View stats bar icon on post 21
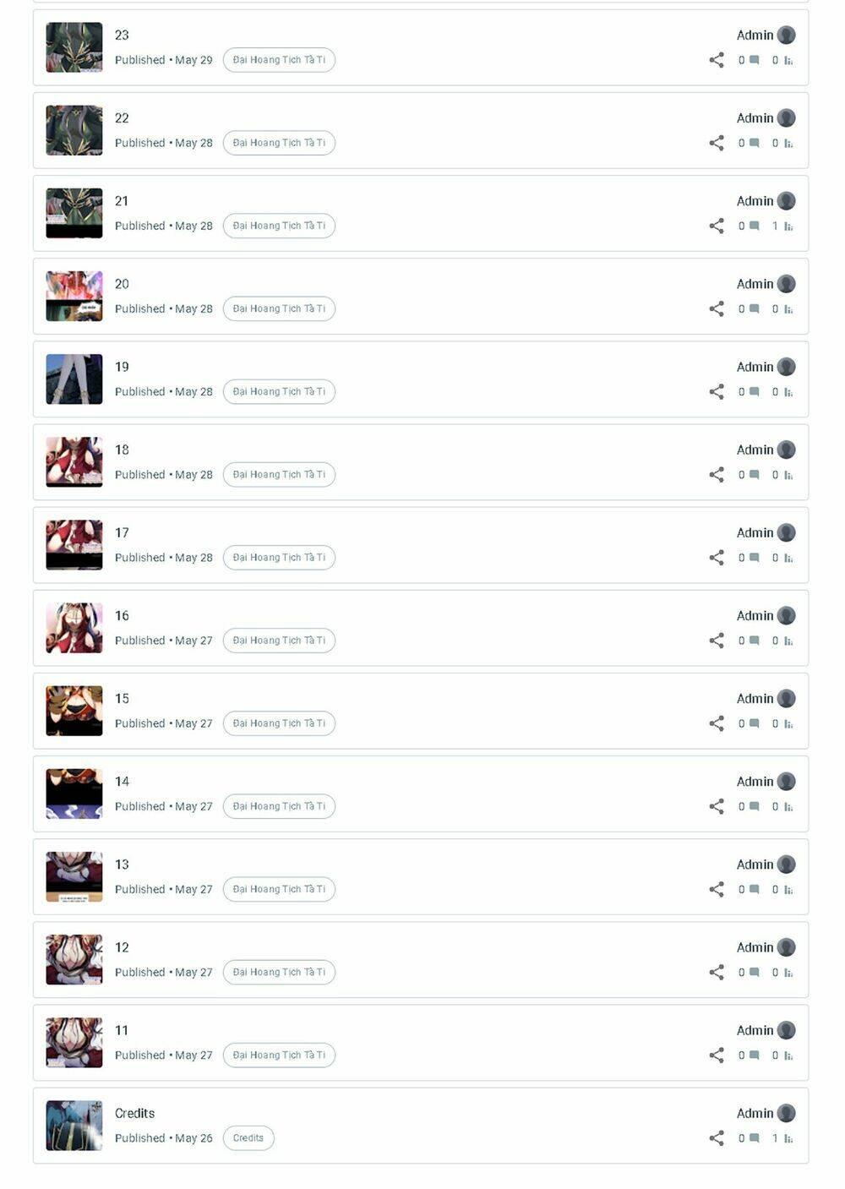The image size is (845, 1189). coord(788,226)
